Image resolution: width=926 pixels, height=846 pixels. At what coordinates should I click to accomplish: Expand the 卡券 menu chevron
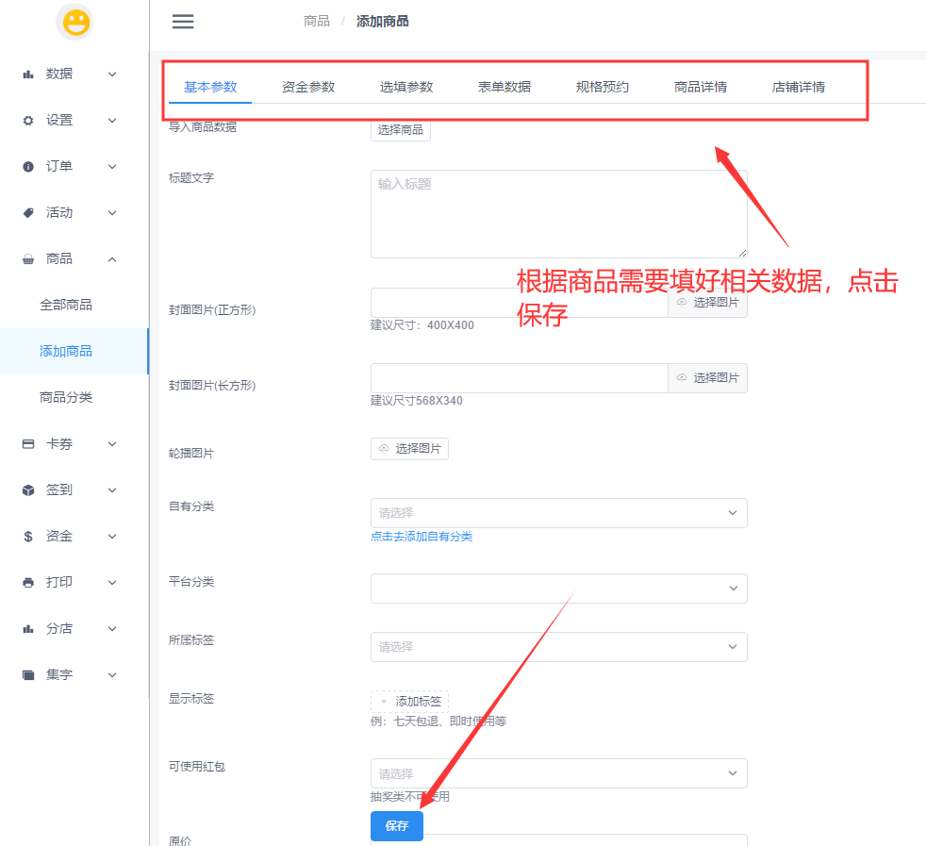point(112,443)
